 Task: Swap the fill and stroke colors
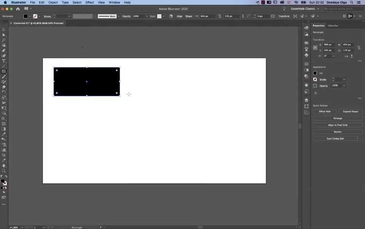6,177
